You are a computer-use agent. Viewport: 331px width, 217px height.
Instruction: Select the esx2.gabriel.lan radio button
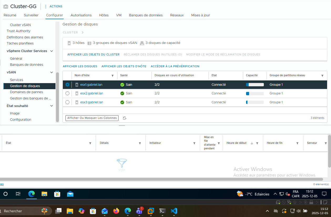(67, 93)
